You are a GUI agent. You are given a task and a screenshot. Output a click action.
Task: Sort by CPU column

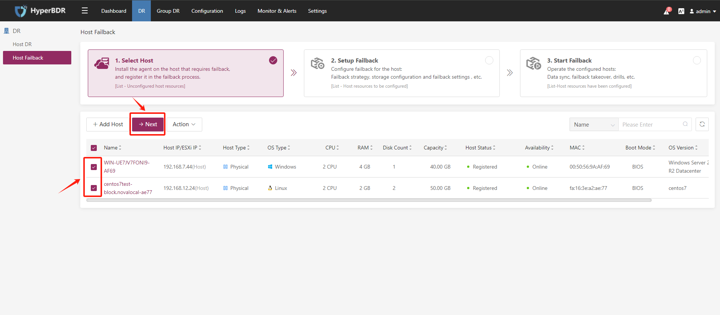pyautogui.click(x=338, y=148)
